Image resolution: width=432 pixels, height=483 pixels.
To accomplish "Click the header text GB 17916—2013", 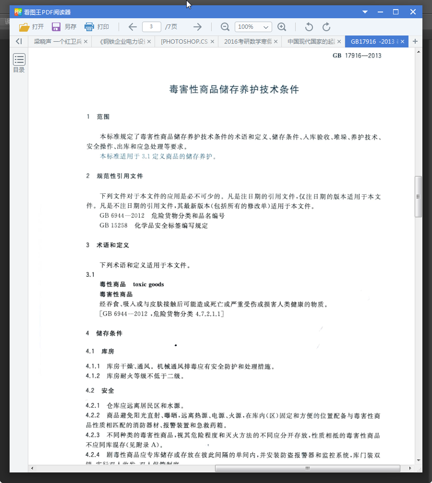I will point(357,56).
